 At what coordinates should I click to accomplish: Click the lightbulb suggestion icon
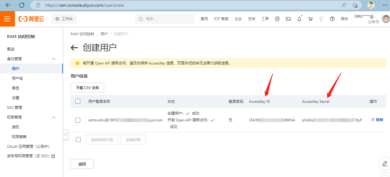pos(321,19)
